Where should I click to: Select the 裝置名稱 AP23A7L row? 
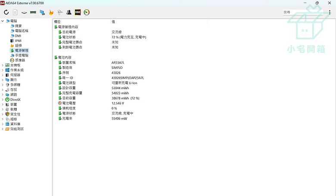tap(91, 62)
